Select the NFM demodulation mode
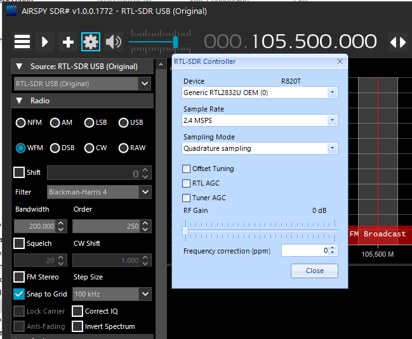412x339 pixels. coord(21,123)
